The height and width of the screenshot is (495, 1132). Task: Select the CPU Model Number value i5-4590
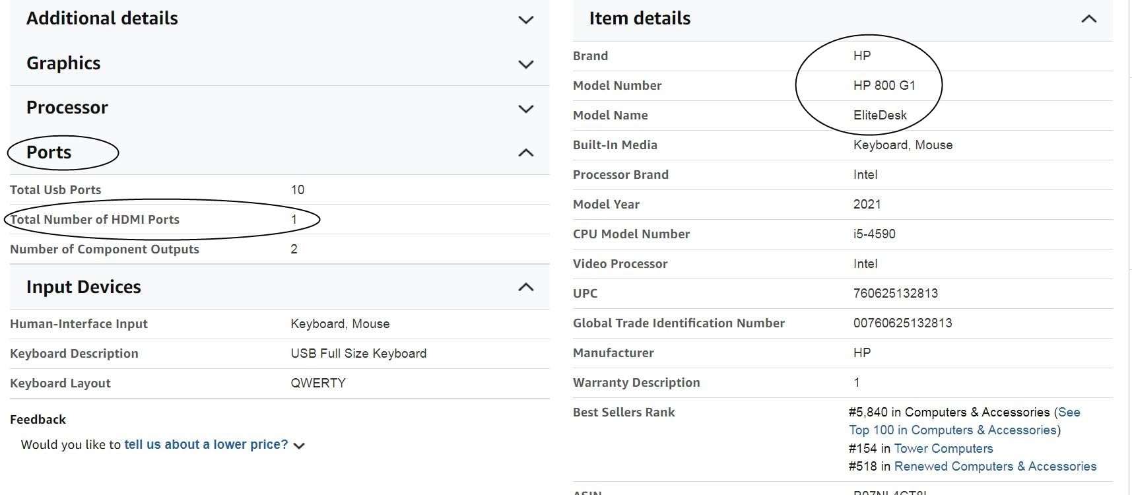[x=874, y=234]
